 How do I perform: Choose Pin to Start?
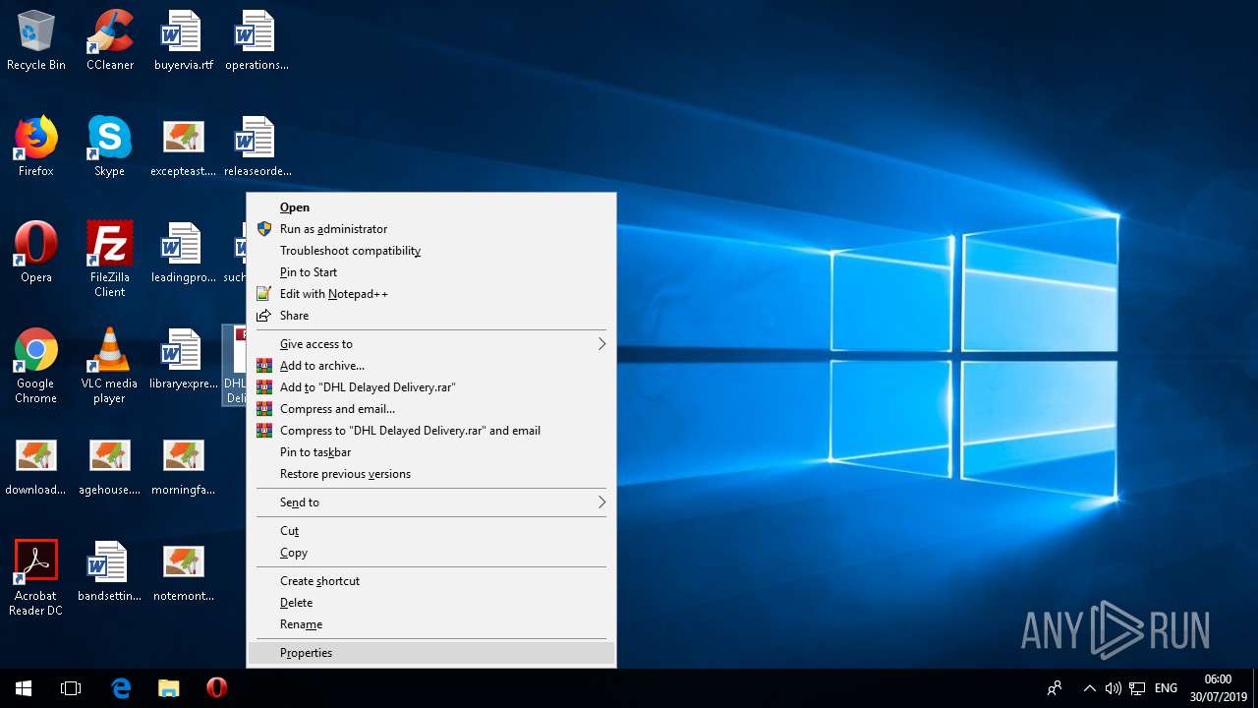(430, 272)
